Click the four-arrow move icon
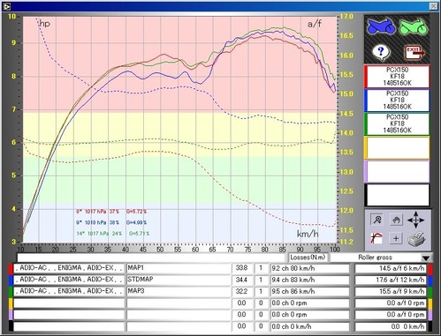The width and height of the screenshot is (441, 336). coord(415,220)
